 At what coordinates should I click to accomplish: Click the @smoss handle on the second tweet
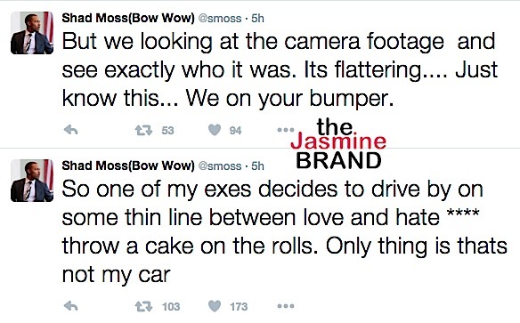pos(220,166)
